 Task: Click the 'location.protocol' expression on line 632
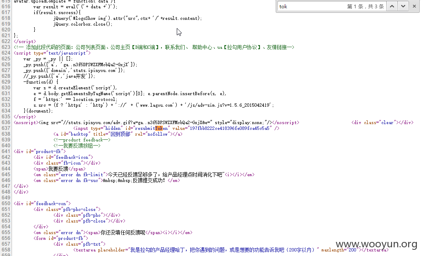click(x=94, y=99)
